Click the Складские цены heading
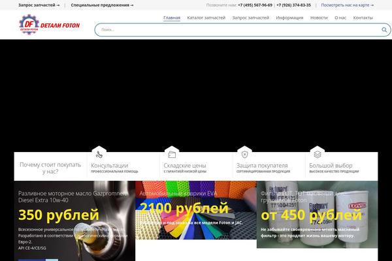The width and height of the screenshot is (392, 261). point(185,165)
